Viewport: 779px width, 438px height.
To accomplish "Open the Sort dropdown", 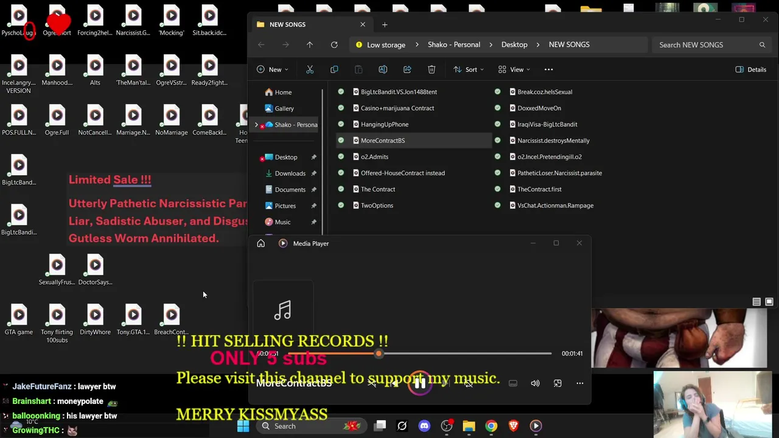I will point(469,69).
